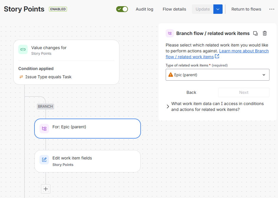Click the branch icon on Epic card
Screen dimensions: 278x198
[44, 129]
